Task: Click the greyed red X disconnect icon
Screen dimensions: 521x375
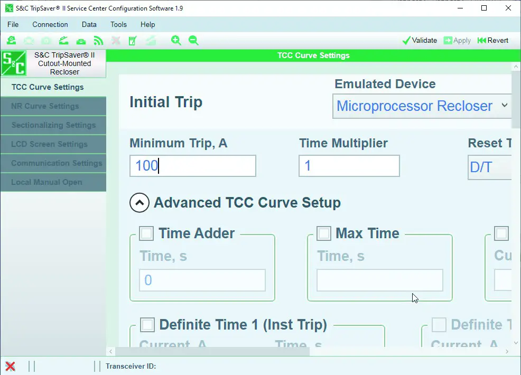Action: [x=116, y=41]
